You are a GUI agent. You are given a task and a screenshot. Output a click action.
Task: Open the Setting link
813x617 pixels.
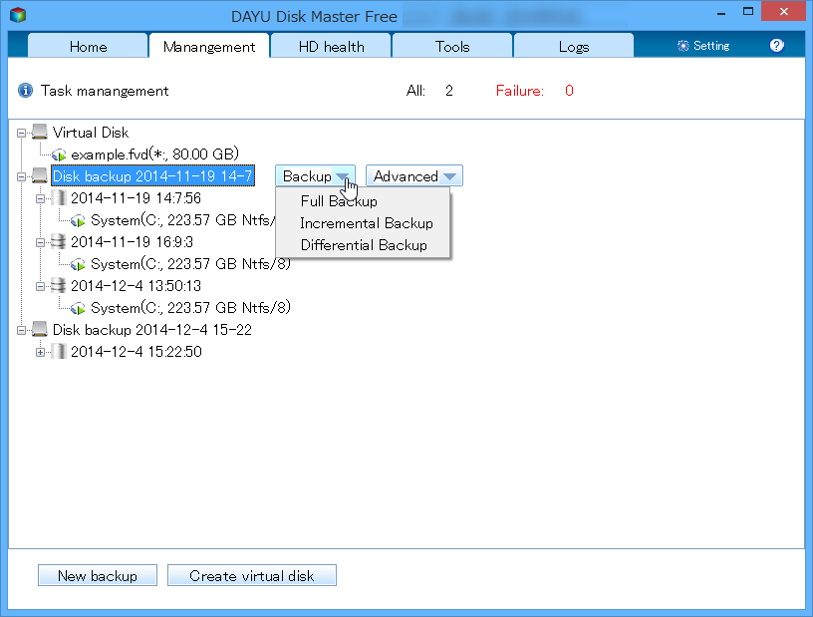pos(711,46)
